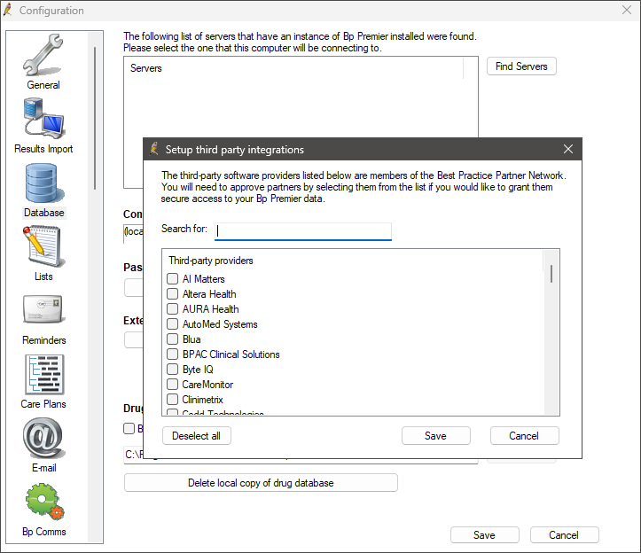Open Results Import computer icon
Screen dimensions: 641x553
coord(43,119)
